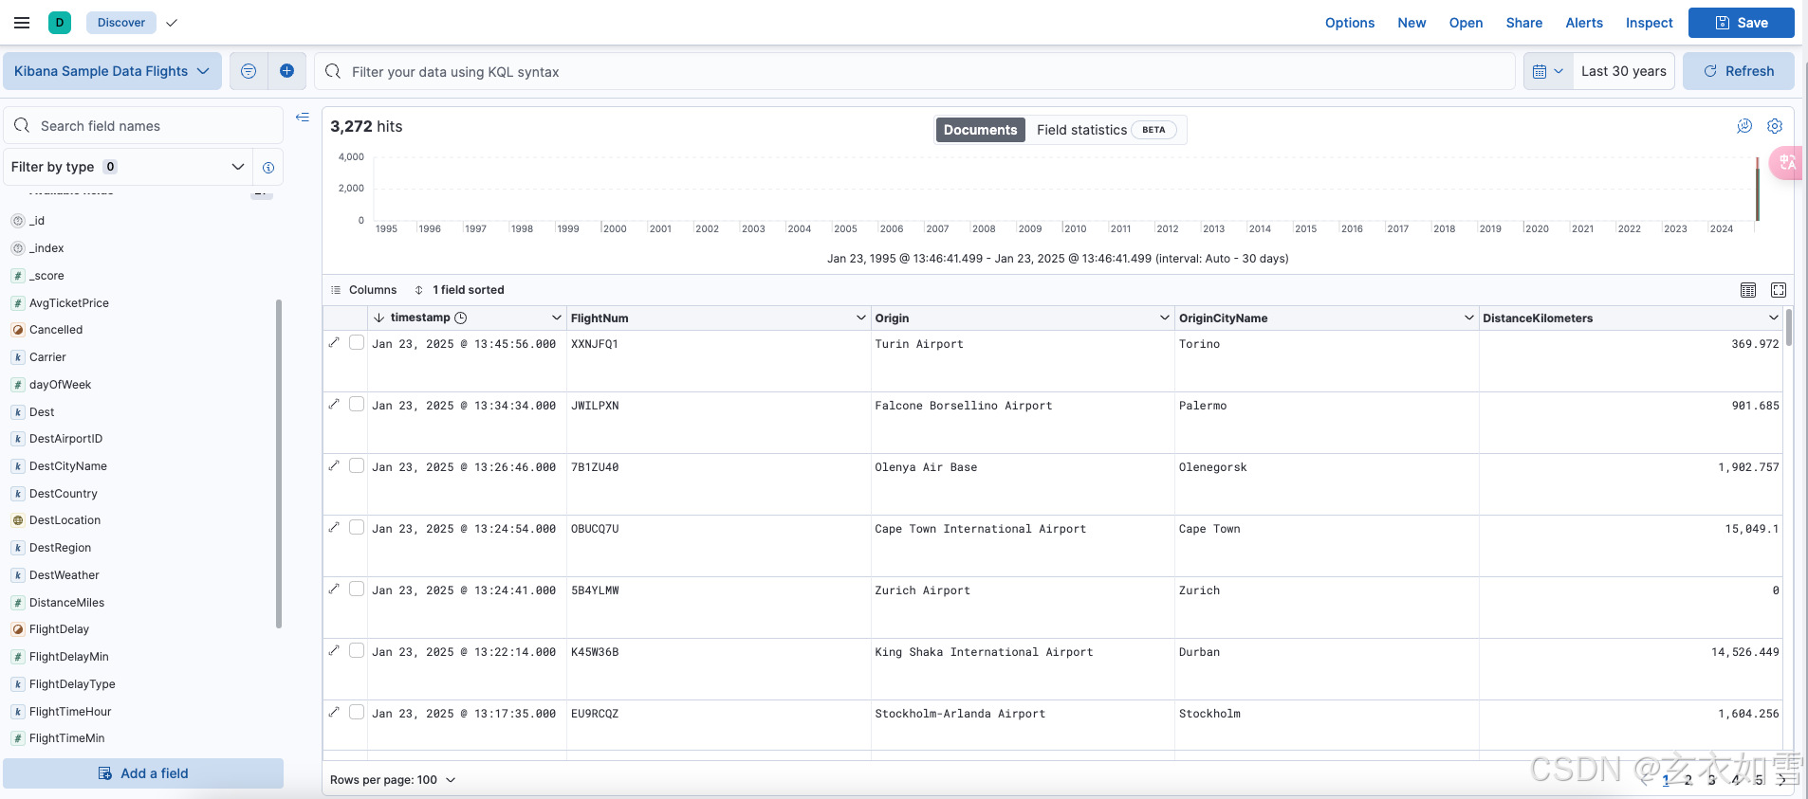Click the Search field names box

[143, 126]
